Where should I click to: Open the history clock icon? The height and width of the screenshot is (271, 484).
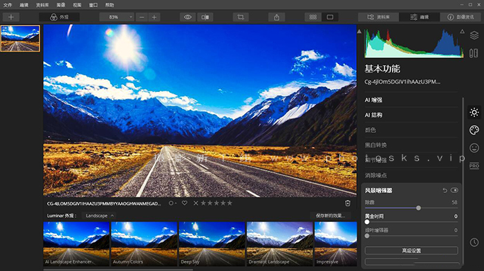474,242
